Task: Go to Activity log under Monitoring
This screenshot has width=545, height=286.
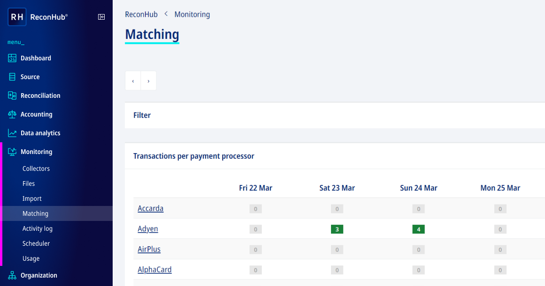Action: click(x=38, y=228)
